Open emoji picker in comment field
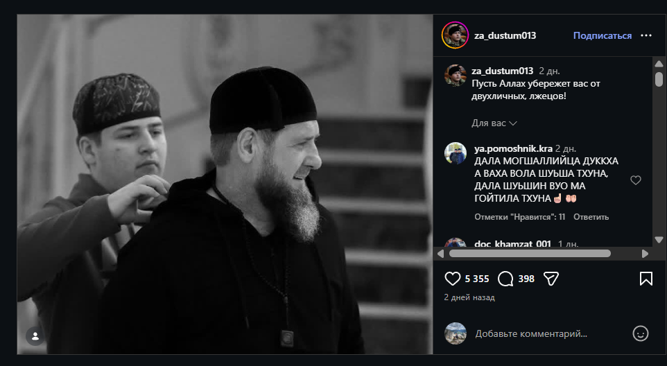Viewport: 667px width, 366px height. coord(641,333)
